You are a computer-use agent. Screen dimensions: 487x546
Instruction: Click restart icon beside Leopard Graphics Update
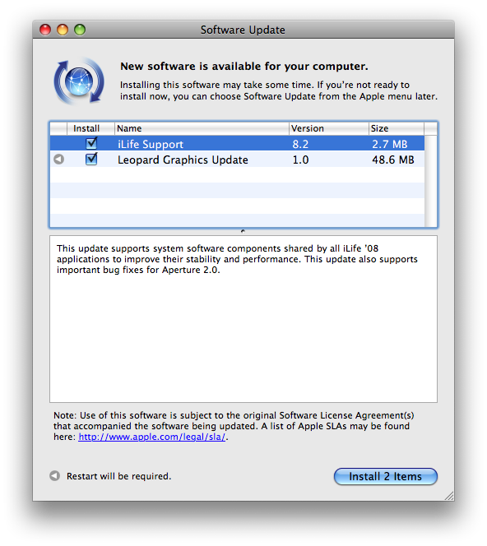click(58, 160)
